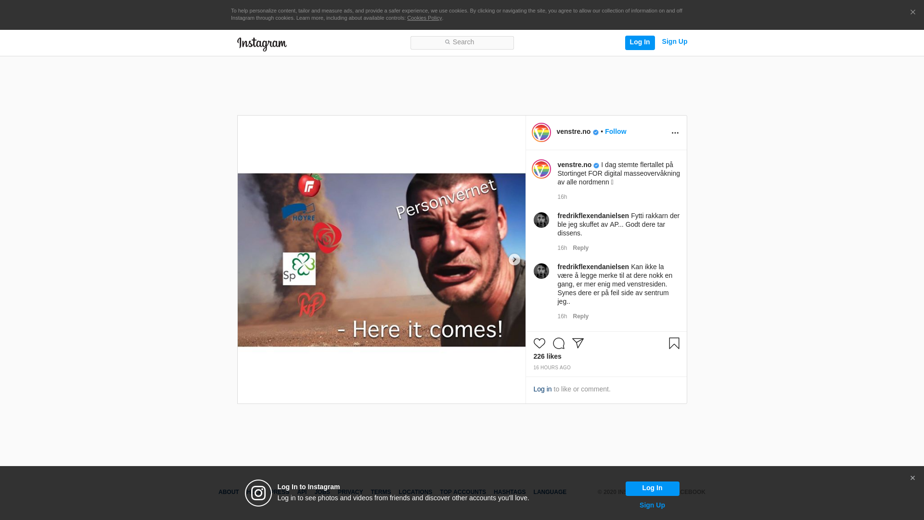
Task: Save the post with bookmark icon
Action: pos(674,343)
